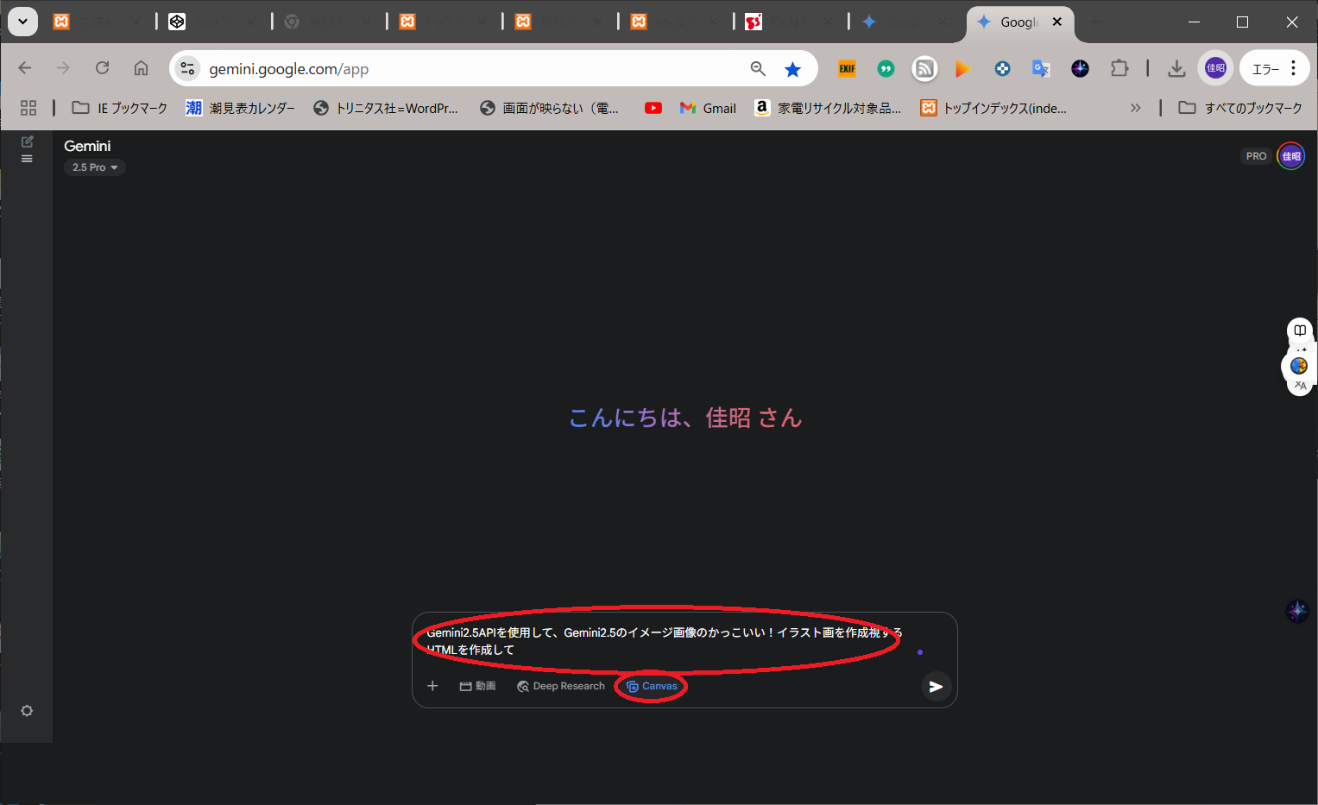Open site information icon in address bar
Viewport: 1318px width, 805px height.
(187, 69)
